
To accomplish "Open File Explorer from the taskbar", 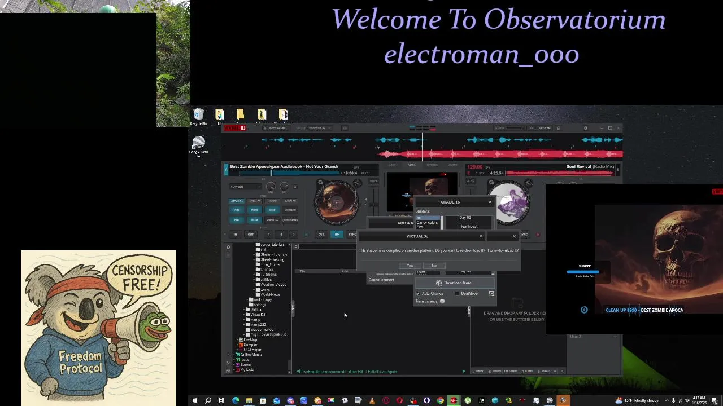I will point(249,400).
